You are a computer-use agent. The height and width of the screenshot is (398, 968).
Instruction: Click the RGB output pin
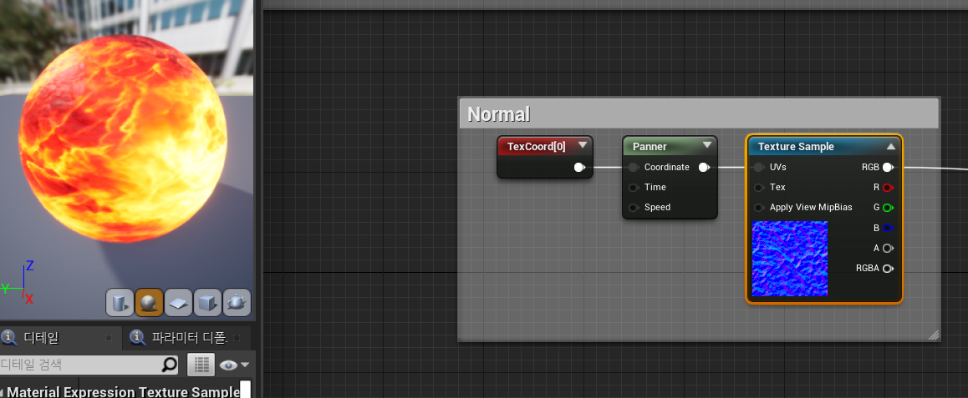pyautogui.click(x=888, y=167)
